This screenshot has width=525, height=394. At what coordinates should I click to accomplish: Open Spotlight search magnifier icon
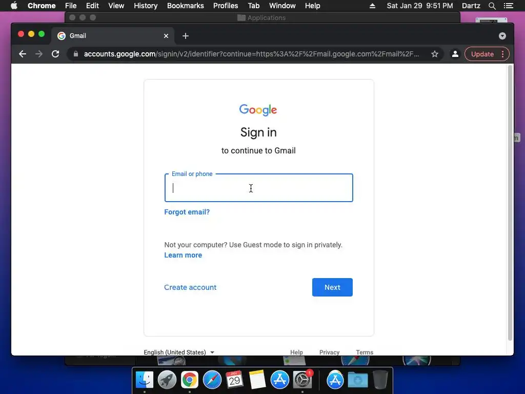coord(492,6)
